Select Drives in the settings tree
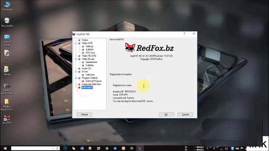The height and width of the screenshot is (151, 269). coord(85,72)
